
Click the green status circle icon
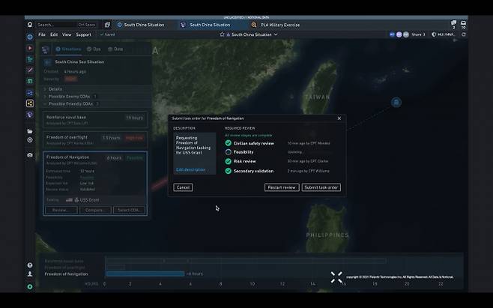click(30, 286)
